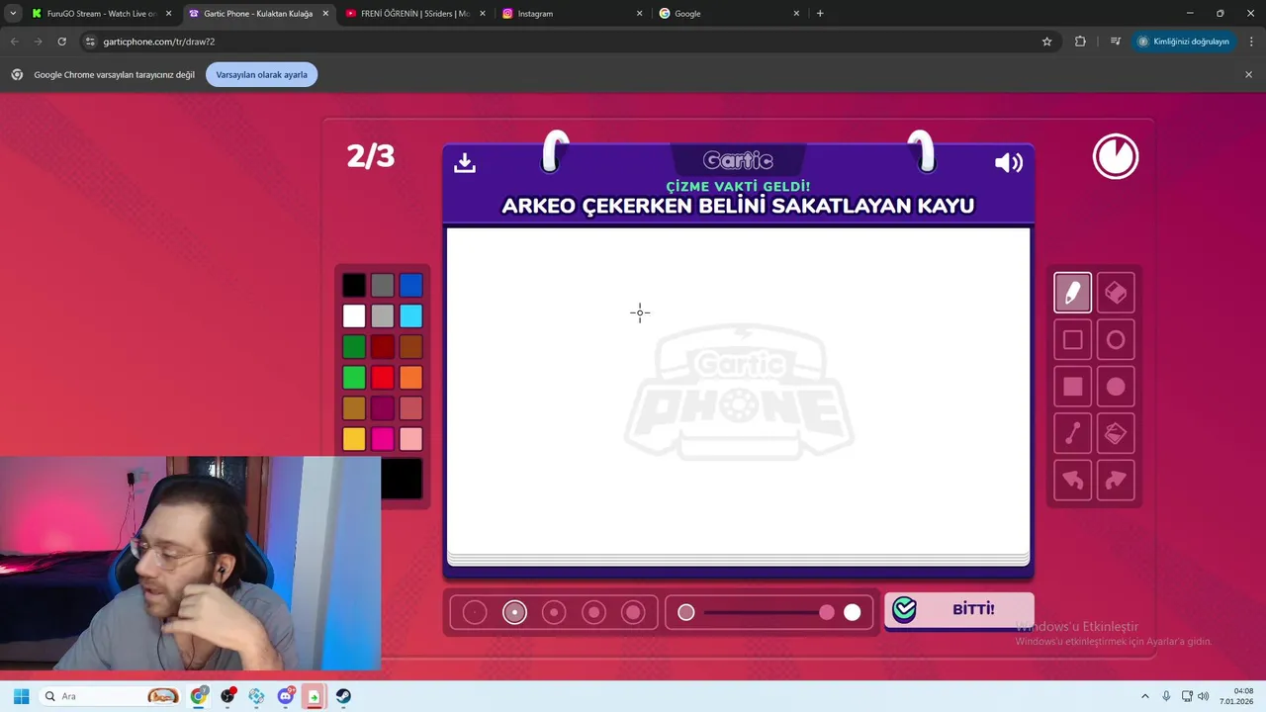Choose the empty rectangle outline tool

coord(1072,340)
